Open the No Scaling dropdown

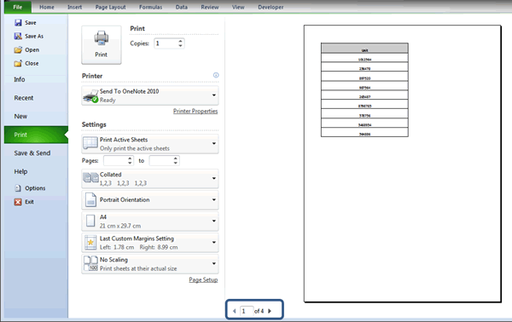tap(150, 264)
